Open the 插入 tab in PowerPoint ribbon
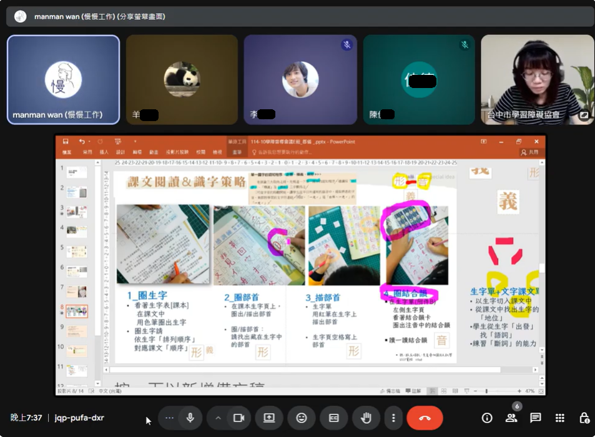Image resolution: width=595 pixels, height=437 pixels. coord(104,152)
